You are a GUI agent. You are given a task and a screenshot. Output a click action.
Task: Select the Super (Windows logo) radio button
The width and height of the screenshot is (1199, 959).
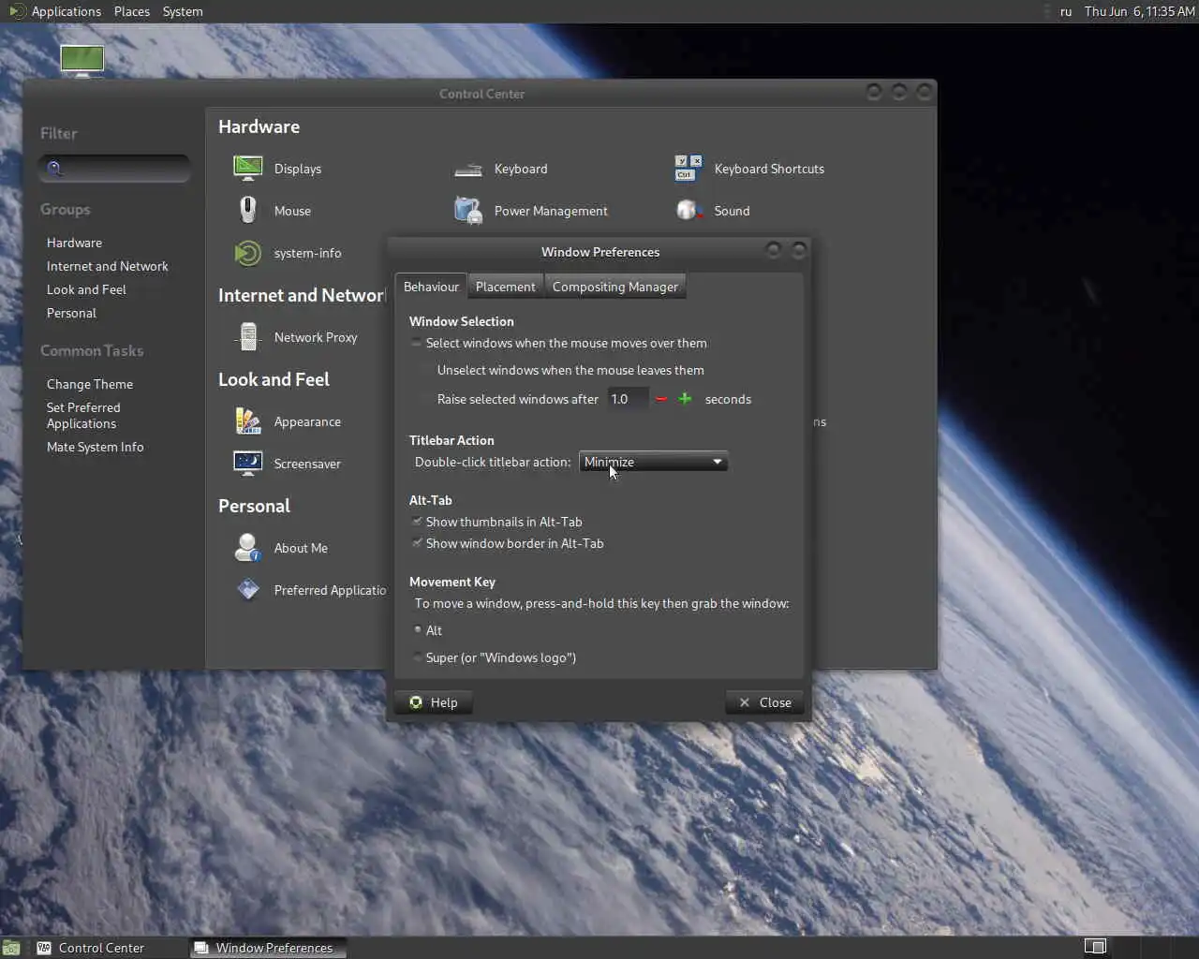(417, 657)
